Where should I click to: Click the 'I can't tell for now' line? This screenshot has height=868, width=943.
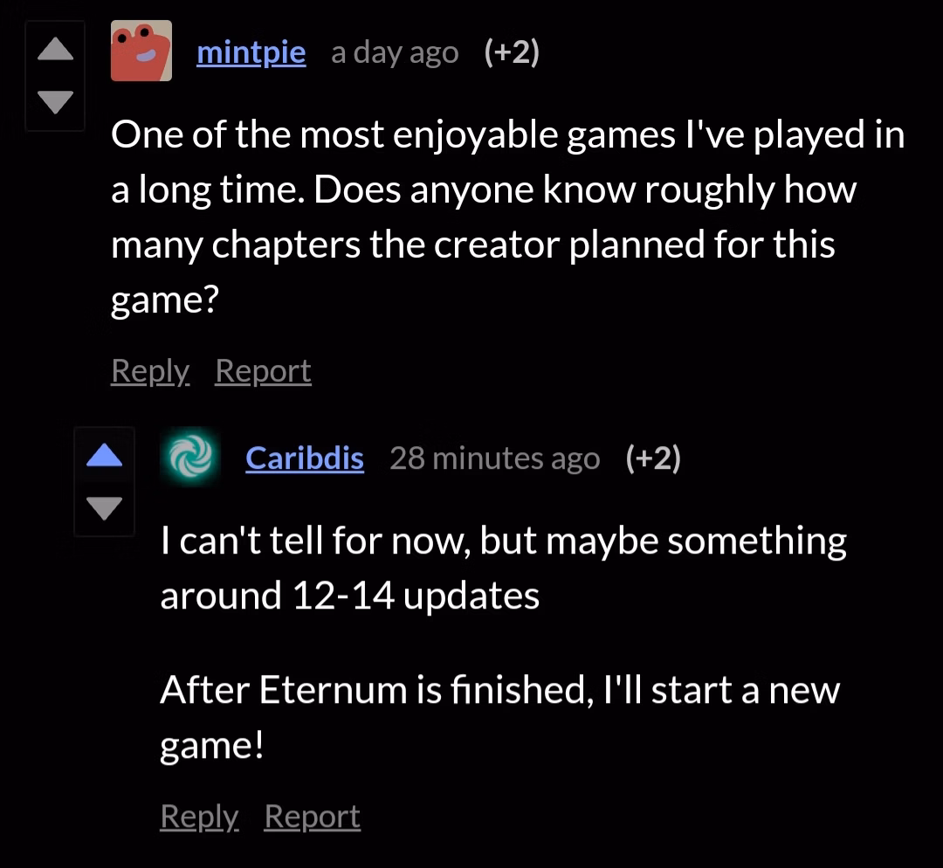[x=504, y=541]
